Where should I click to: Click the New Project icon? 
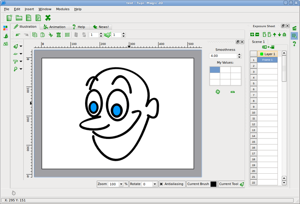[9, 18]
